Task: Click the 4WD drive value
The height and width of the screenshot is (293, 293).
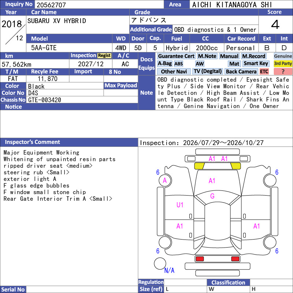Action: click(x=121, y=48)
